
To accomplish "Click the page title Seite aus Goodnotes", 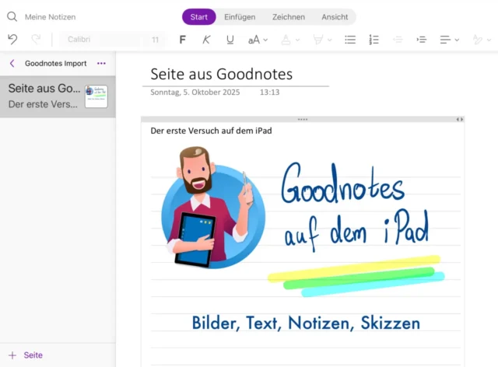I will pyautogui.click(x=223, y=75).
